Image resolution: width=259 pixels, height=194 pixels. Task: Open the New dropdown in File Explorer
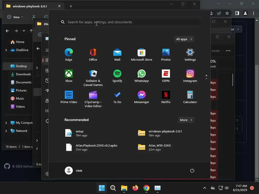(x=15, y=17)
